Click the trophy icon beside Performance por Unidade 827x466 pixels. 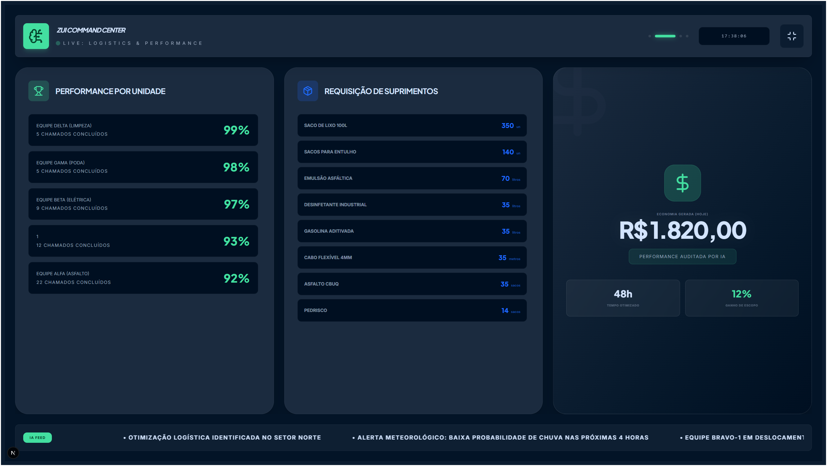pyautogui.click(x=39, y=91)
